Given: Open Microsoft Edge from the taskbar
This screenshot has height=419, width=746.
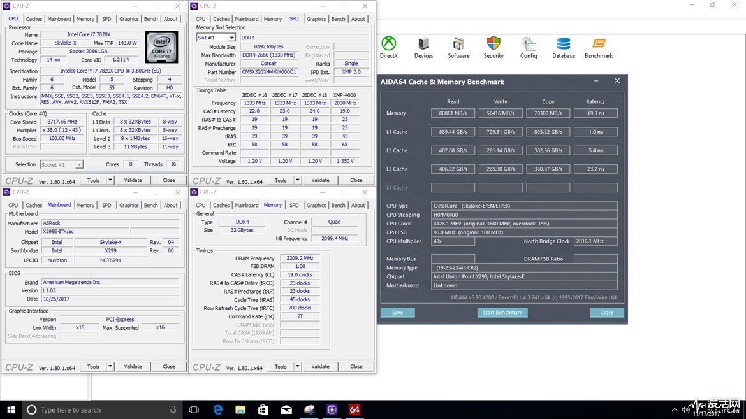Looking at the screenshot, I should 217,410.
